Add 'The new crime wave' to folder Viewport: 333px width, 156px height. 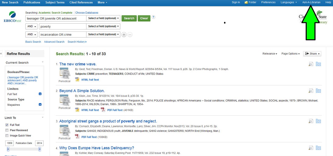[x=318, y=64]
